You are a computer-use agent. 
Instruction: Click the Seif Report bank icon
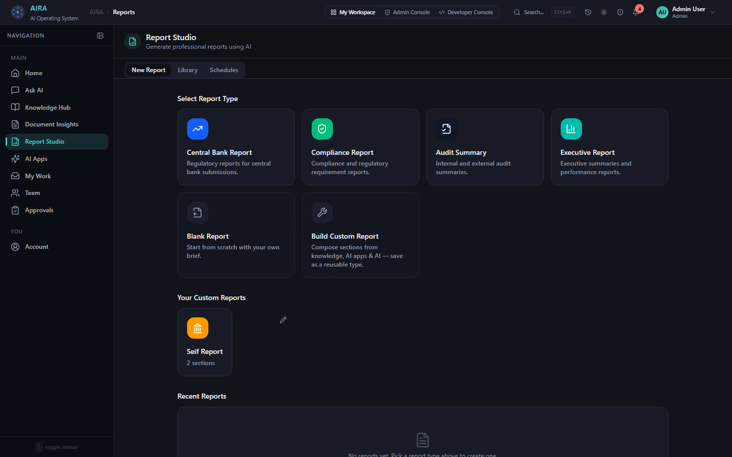198,328
